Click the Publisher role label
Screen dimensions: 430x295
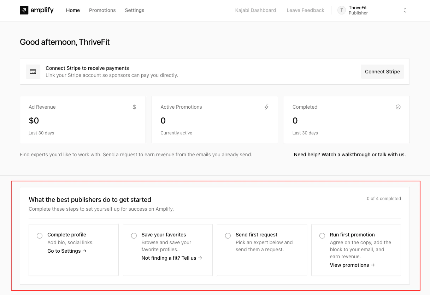[358, 13]
